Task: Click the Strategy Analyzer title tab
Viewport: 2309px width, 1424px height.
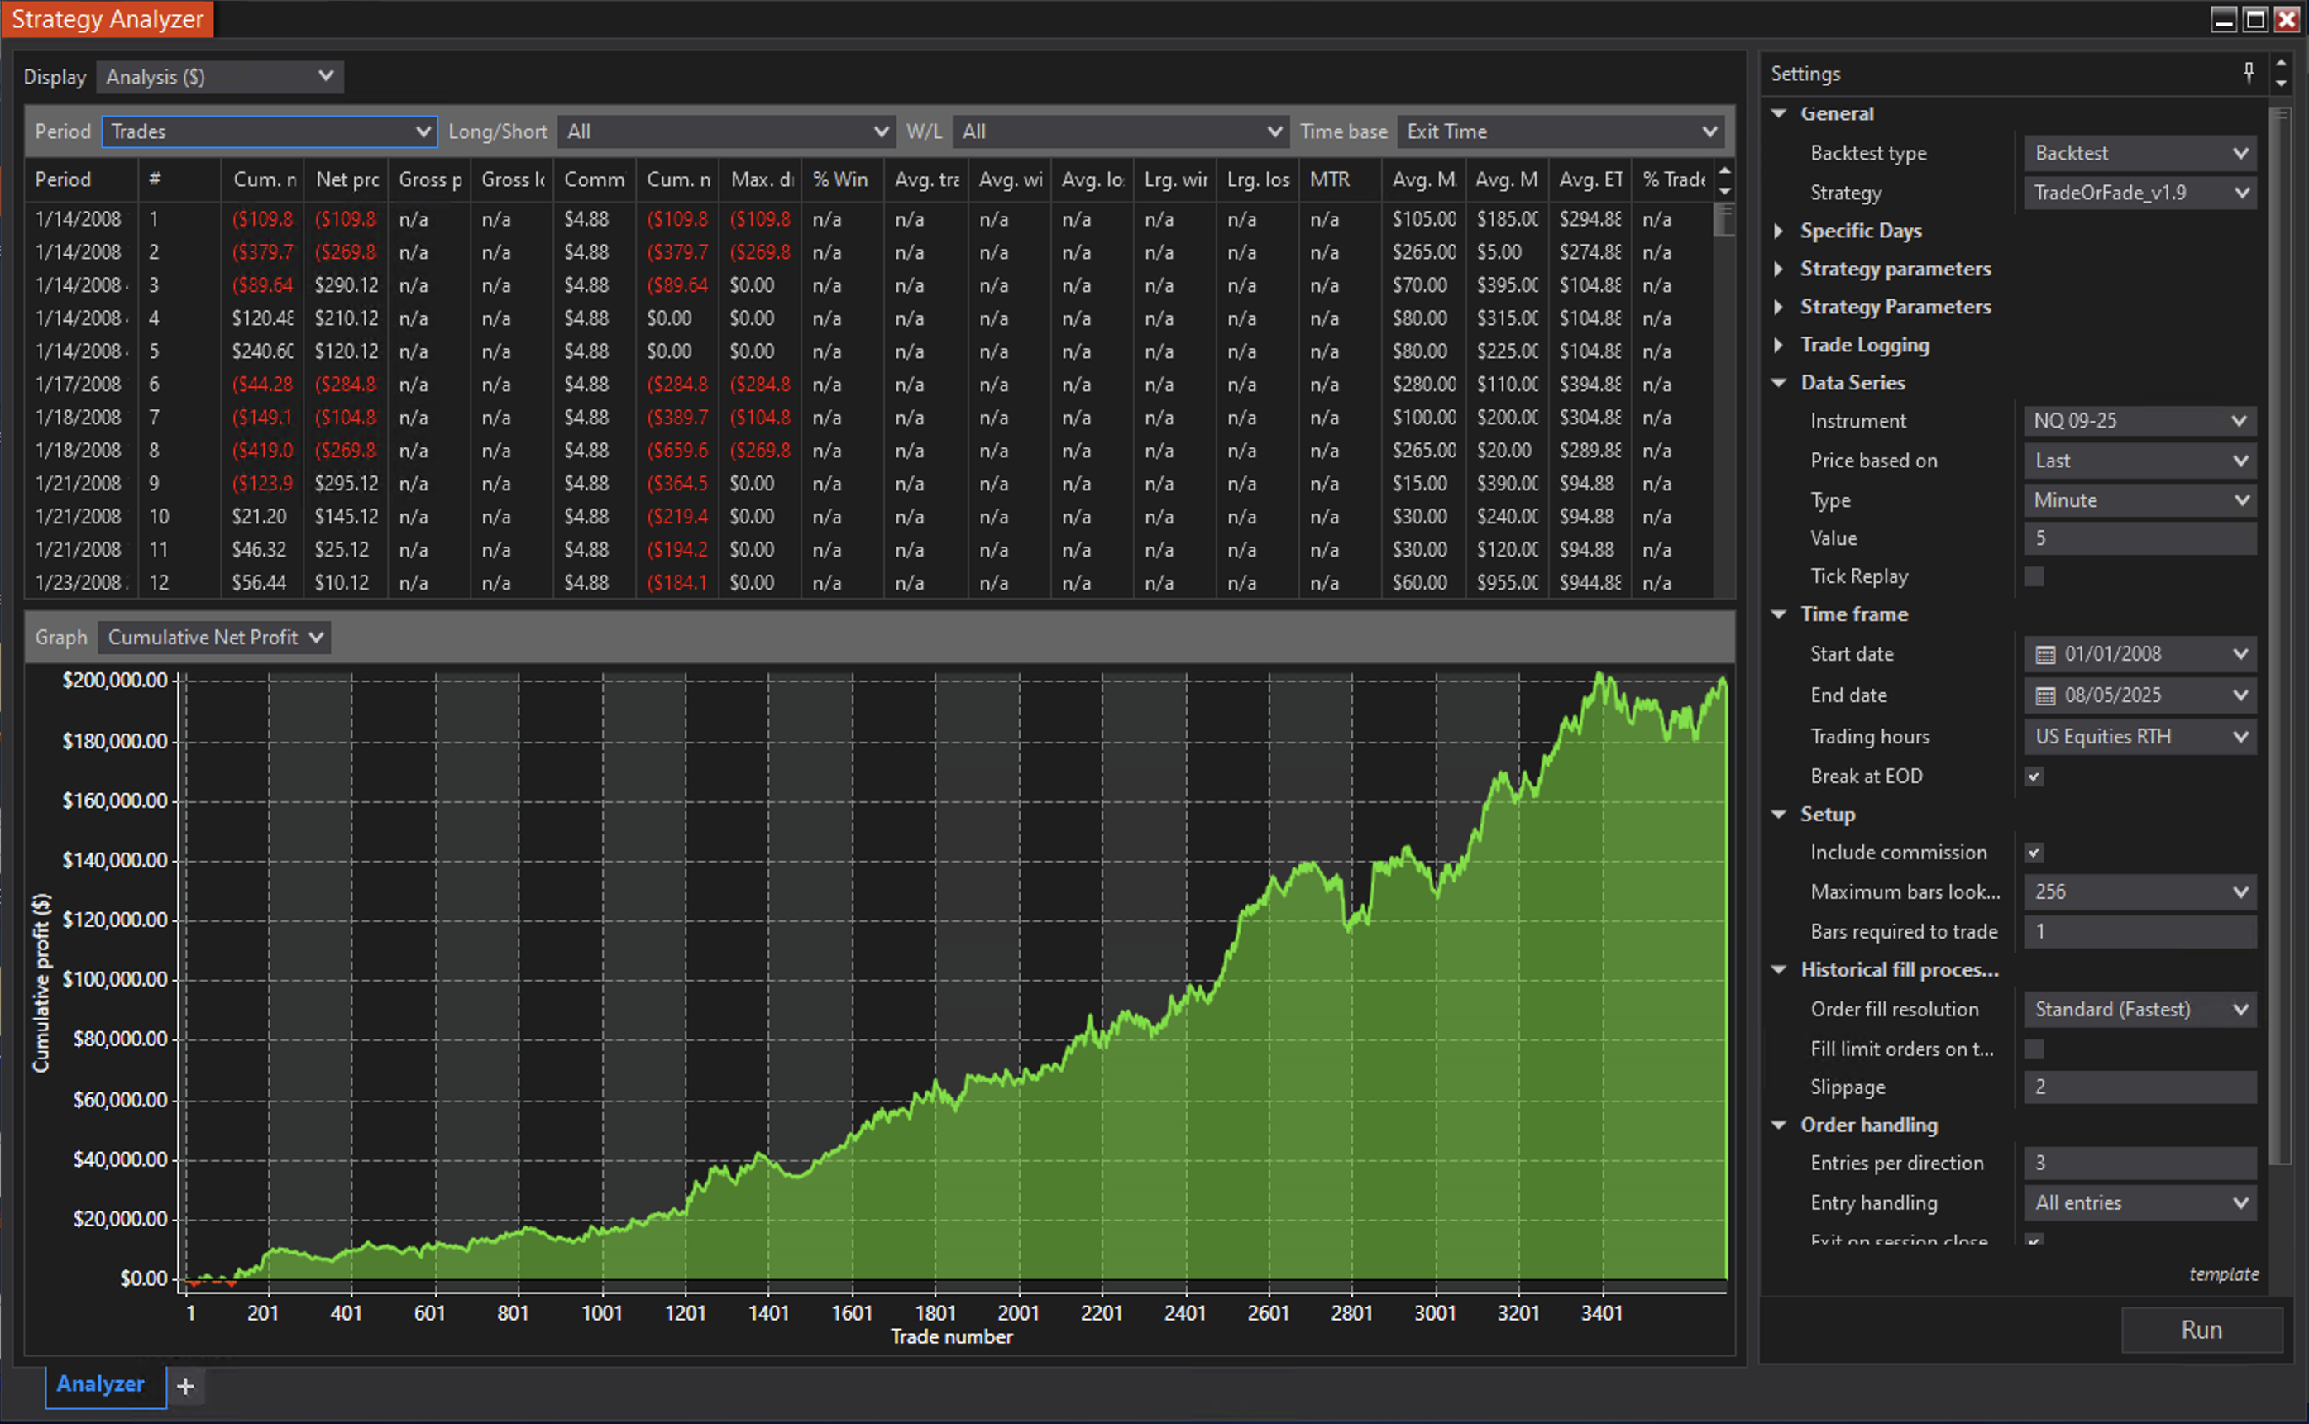Action: 107,19
